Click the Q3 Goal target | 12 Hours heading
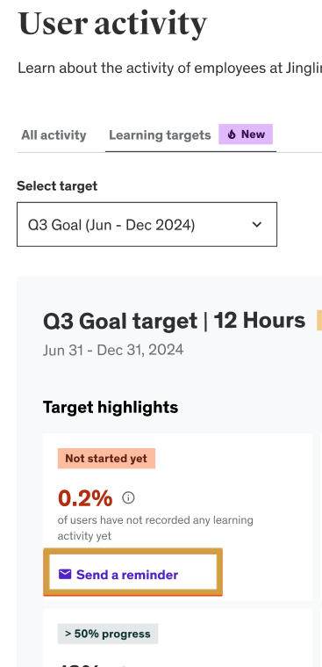 [x=175, y=321]
